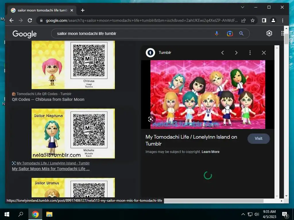Image resolution: width=294 pixels, height=220 pixels.
Task: Submit search with magnifying glass icon
Action: pyautogui.click(x=241, y=34)
